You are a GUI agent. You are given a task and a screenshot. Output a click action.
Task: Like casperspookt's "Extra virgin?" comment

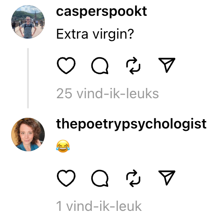click(66, 66)
